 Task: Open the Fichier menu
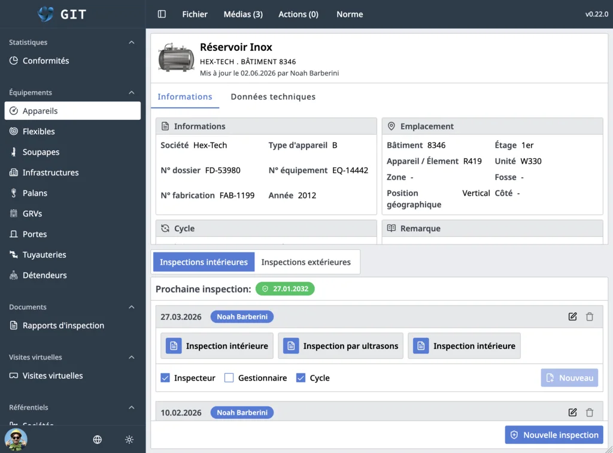pyautogui.click(x=195, y=14)
